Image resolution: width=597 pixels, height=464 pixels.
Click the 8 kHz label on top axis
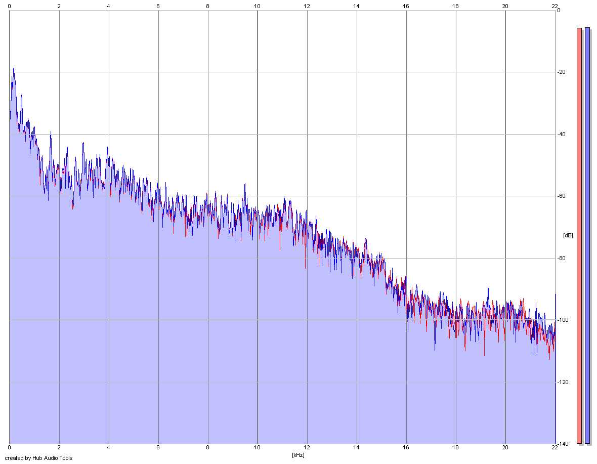click(x=208, y=6)
